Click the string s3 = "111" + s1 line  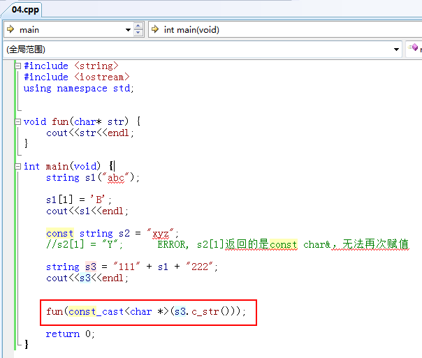[x=131, y=267]
